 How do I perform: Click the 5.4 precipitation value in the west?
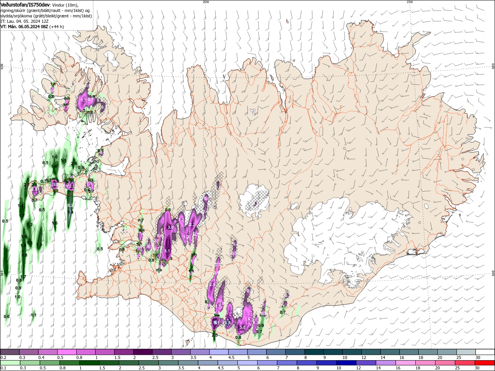click(70, 212)
